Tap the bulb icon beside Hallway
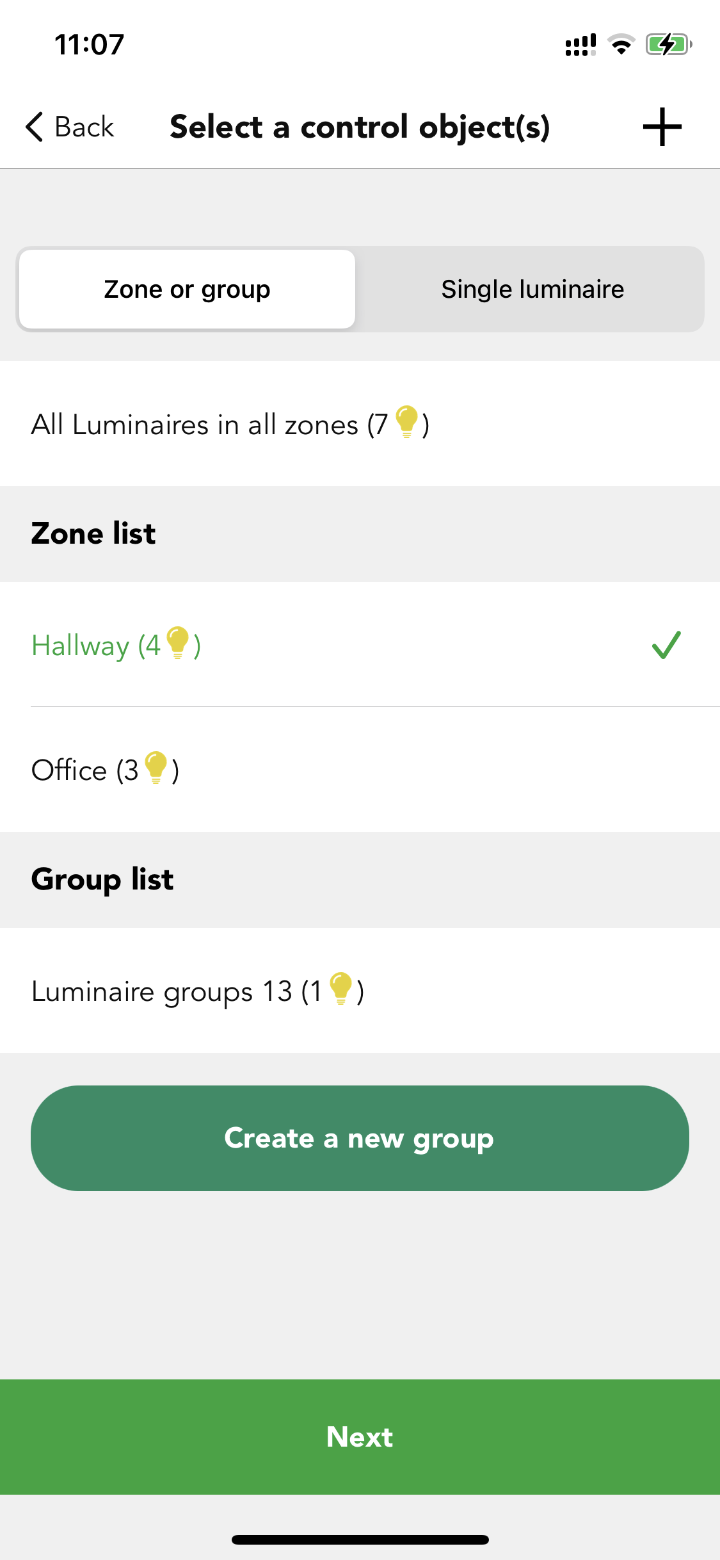Screen dimensions: 720x1560 click(x=178, y=643)
